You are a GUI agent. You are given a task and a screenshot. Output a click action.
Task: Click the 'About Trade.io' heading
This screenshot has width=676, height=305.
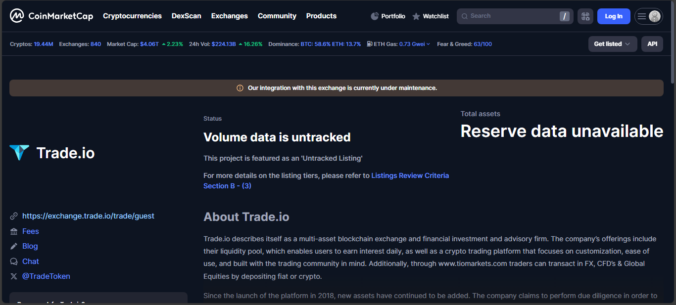[x=246, y=217]
